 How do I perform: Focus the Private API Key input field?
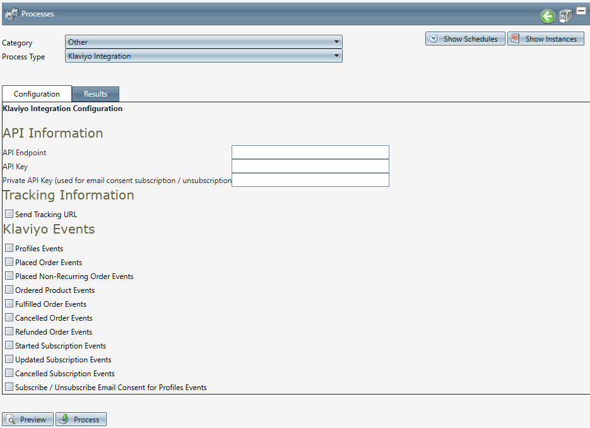310,180
